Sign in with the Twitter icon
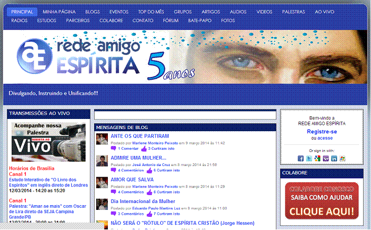Viewport: 371px width, 230px height. [309, 158]
